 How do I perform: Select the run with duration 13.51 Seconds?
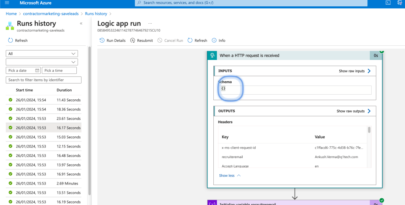pos(44,192)
